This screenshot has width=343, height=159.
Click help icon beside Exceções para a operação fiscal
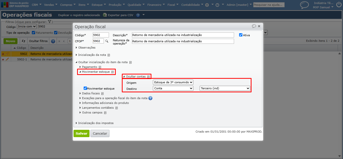(150, 98)
